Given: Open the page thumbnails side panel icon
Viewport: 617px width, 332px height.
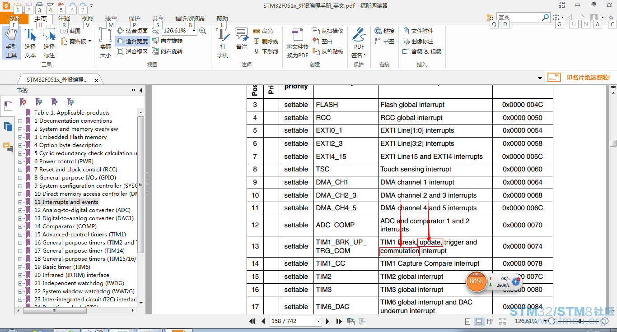Looking at the screenshot, I should click(8, 127).
